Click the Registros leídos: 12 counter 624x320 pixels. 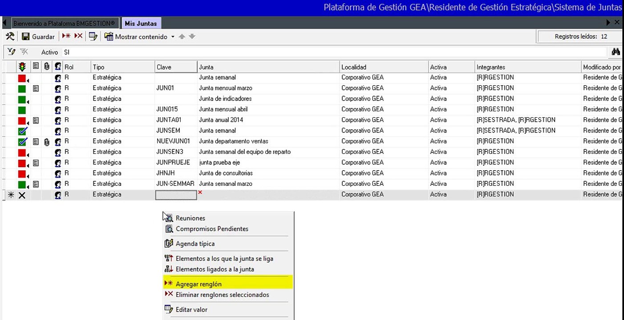point(580,36)
